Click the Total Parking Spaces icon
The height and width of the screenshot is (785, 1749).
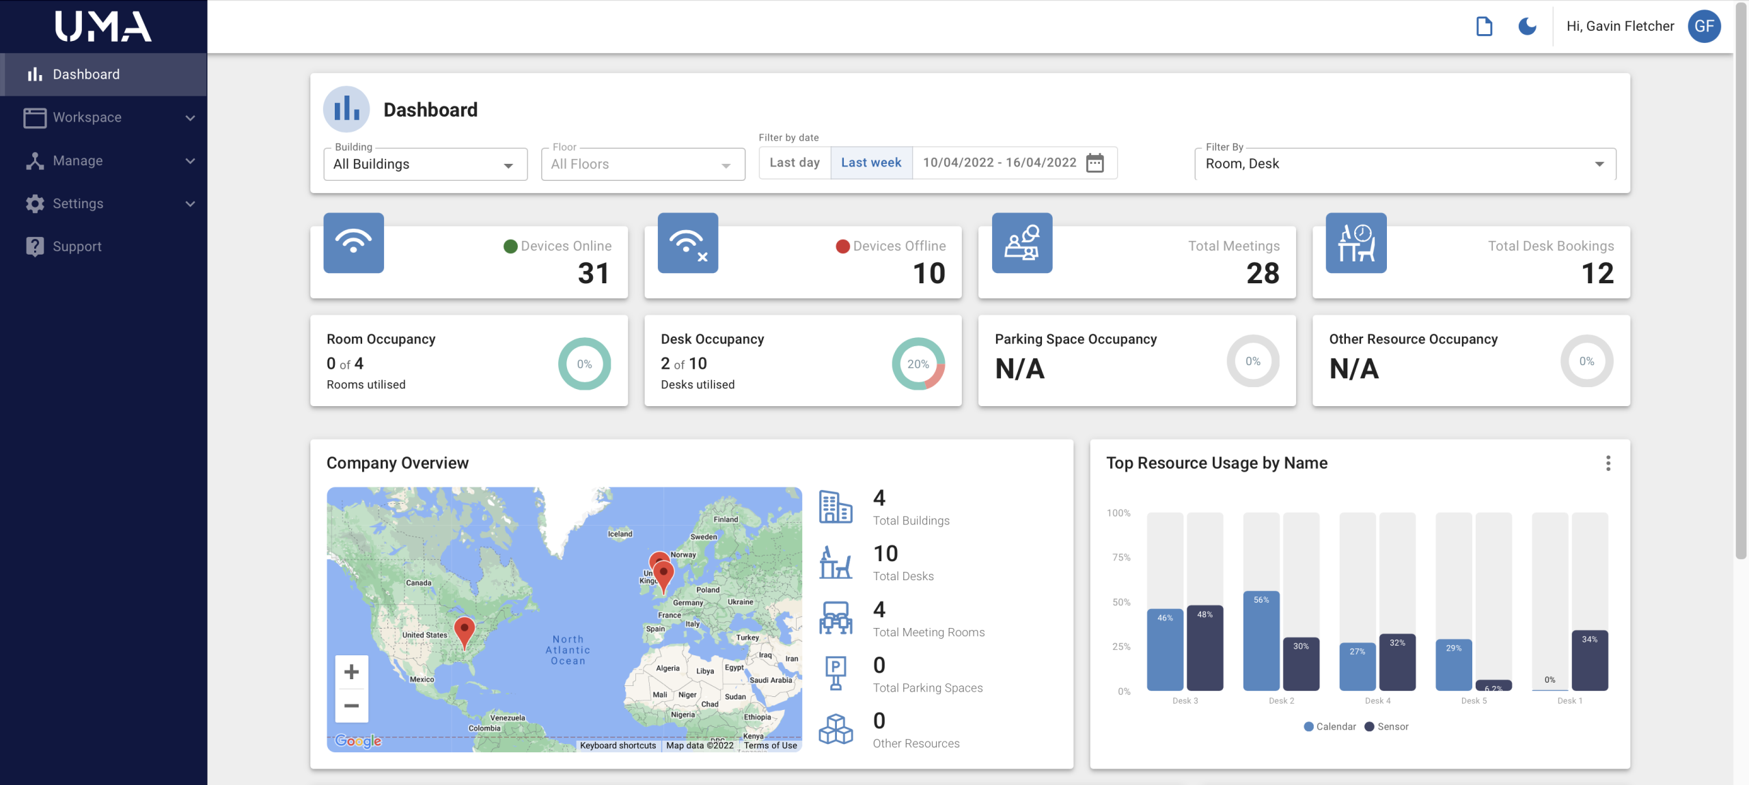tap(836, 674)
